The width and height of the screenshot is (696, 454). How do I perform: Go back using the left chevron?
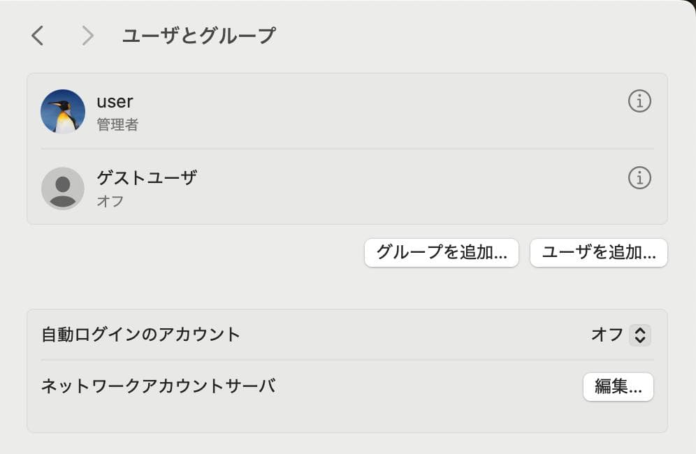[38, 36]
